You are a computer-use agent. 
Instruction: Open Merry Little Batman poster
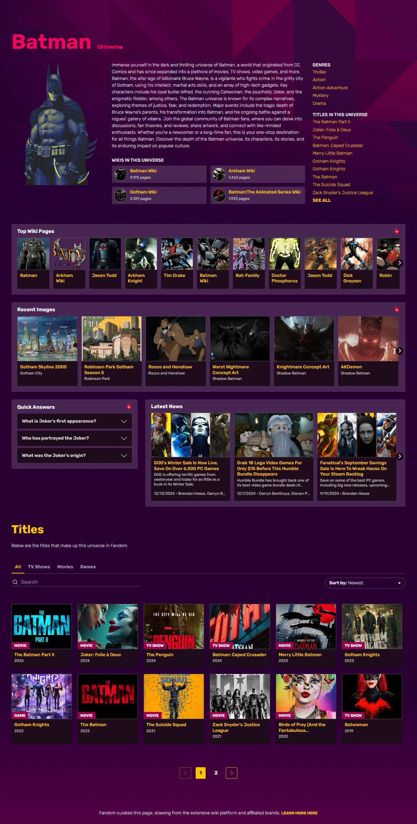[x=306, y=626]
